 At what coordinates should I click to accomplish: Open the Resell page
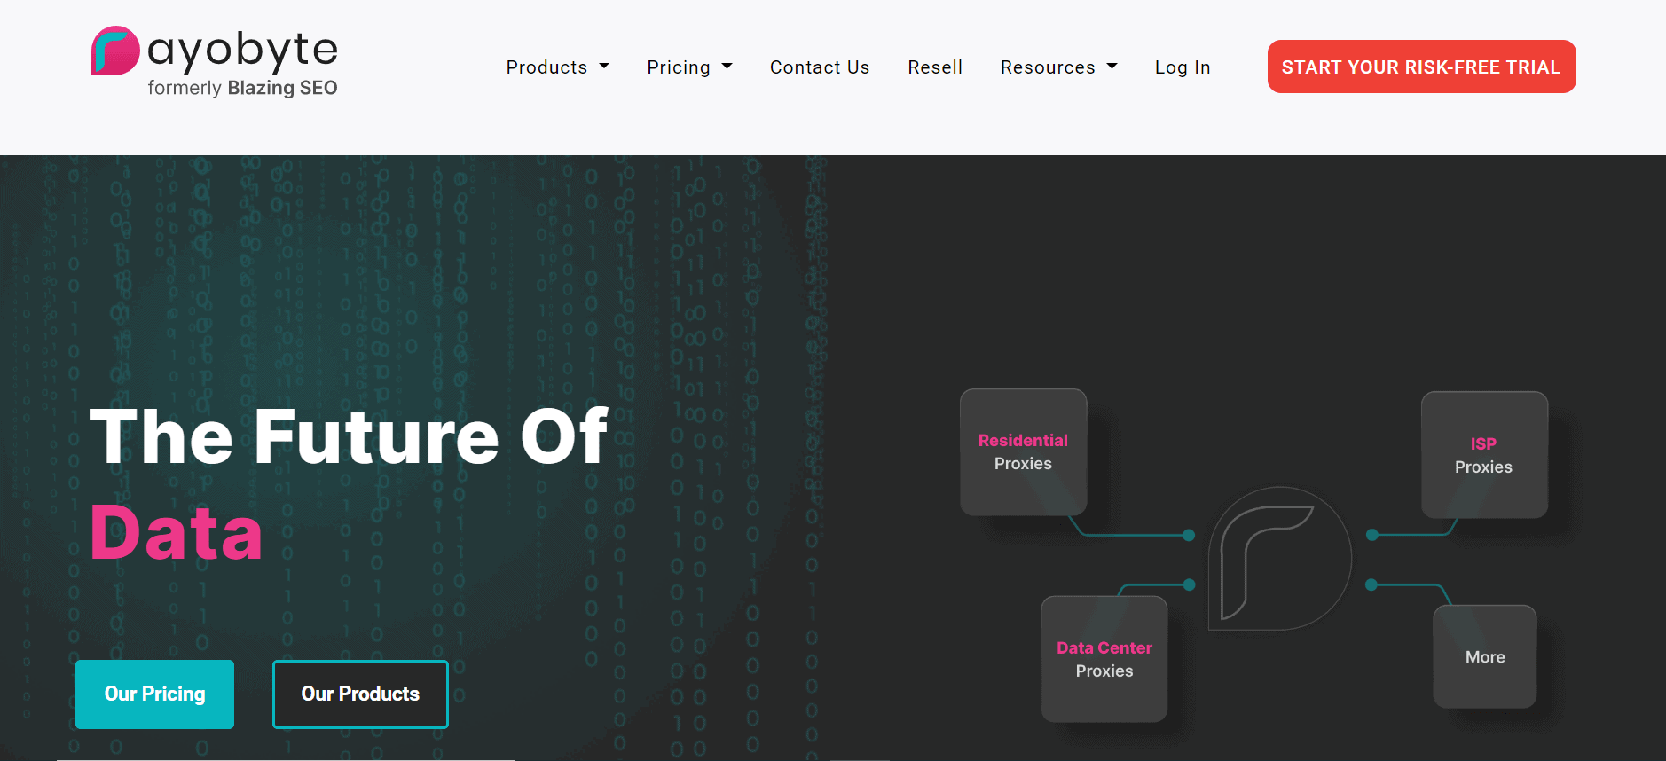[935, 67]
